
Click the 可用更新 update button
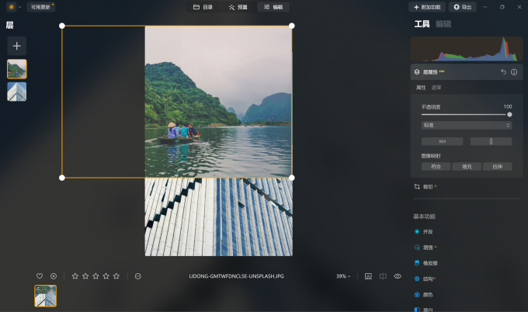point(41,7)
